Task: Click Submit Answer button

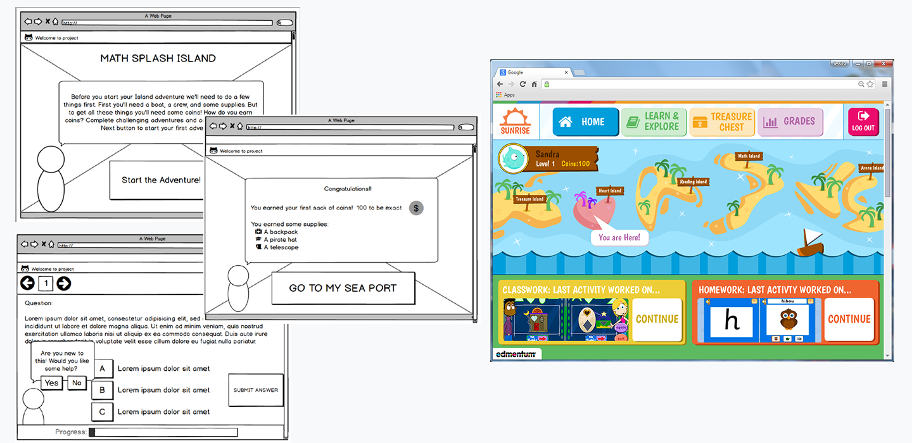Action: tap(255, 390)
